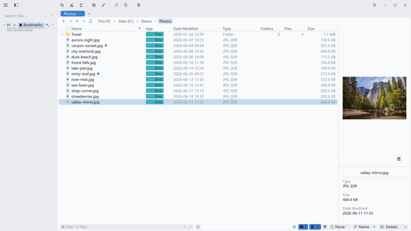Click the Paste clipboard icon
The width and height of the screenshot is (411, 231).
(81, 5)
